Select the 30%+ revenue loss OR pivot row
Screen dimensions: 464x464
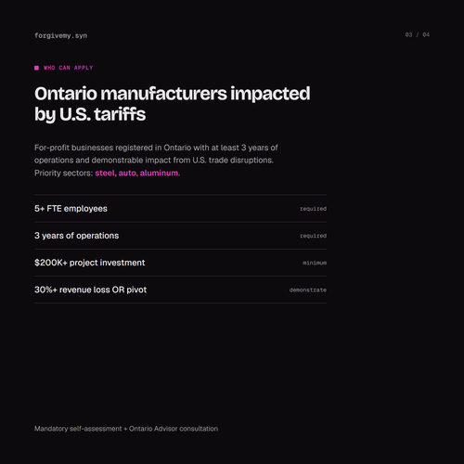(x=180, y=290)
